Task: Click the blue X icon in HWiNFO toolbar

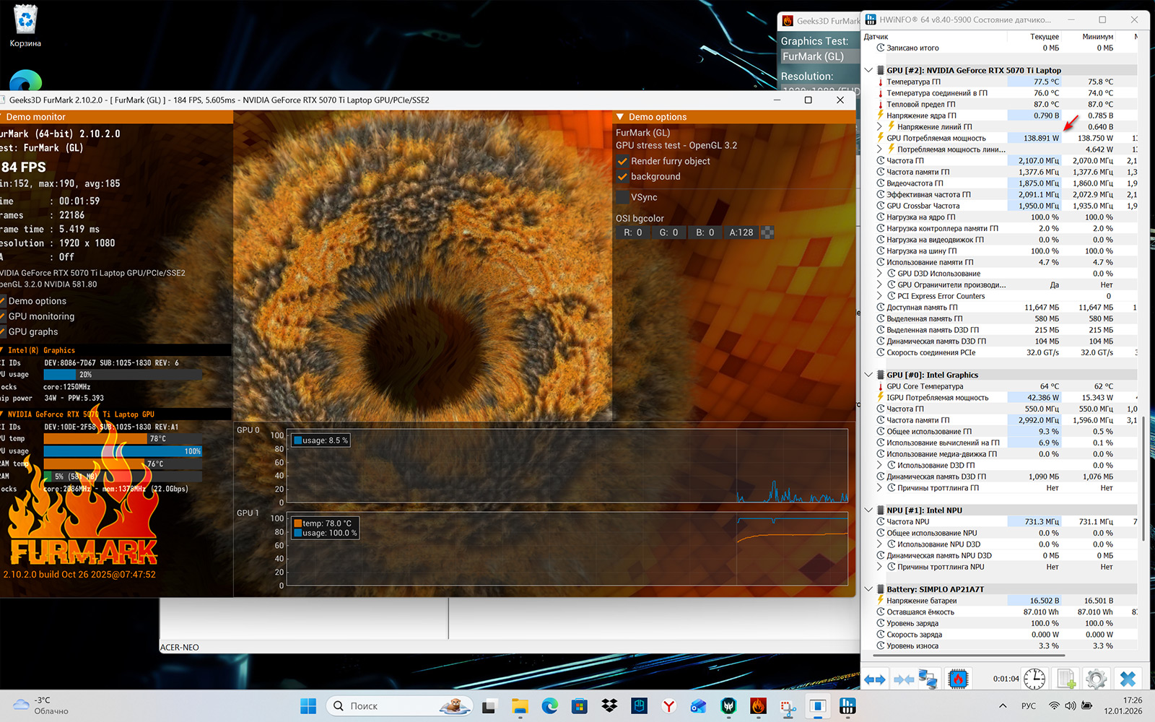Action: [1128, 679]
